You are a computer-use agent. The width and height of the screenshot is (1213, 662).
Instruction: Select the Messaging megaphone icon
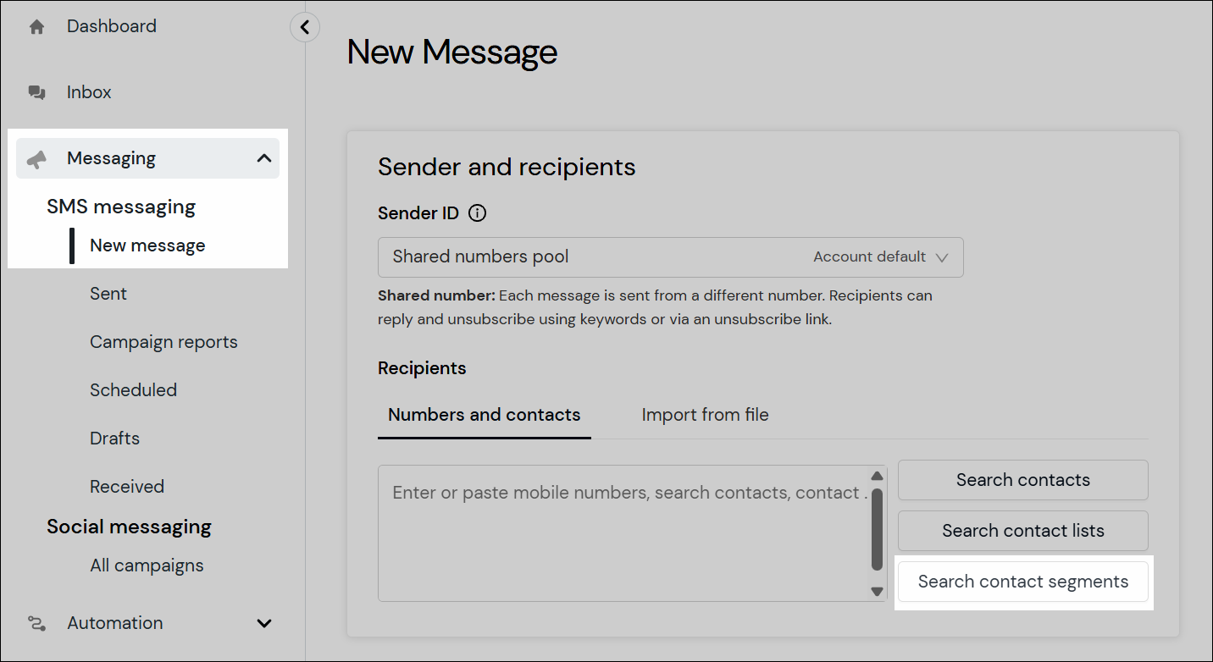point(37,157)
